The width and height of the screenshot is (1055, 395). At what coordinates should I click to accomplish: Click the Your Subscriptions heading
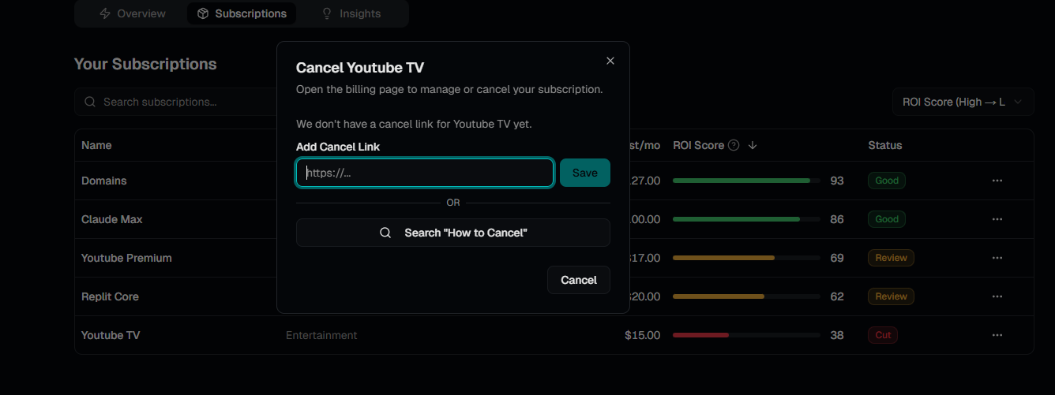[x=145, y=64]
